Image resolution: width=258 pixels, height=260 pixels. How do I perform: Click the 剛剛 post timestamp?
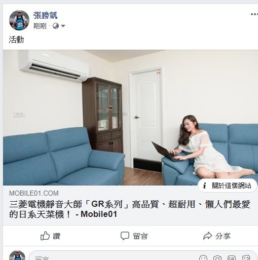pos(40,26)
